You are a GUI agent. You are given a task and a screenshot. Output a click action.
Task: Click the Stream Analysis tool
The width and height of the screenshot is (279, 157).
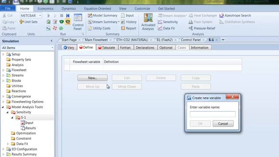pos(172,16)
